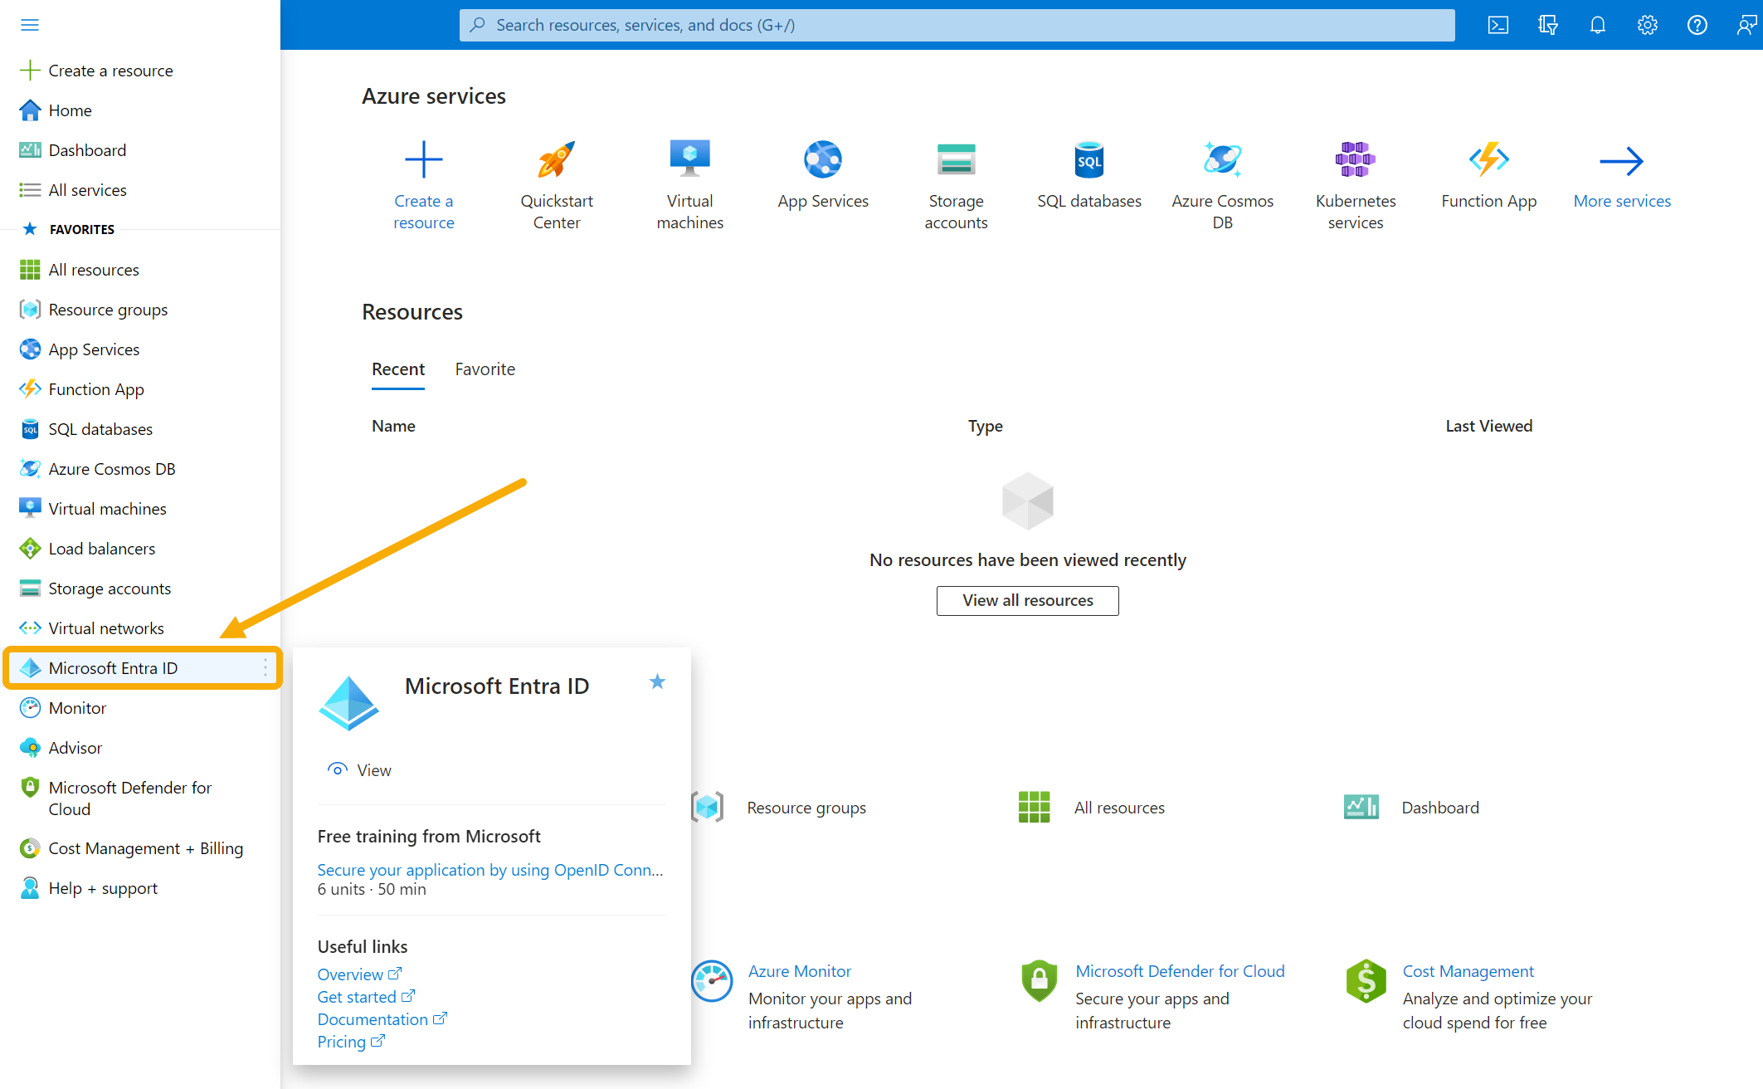
Task: Open the Function App service
Action: click(1488, 159)
